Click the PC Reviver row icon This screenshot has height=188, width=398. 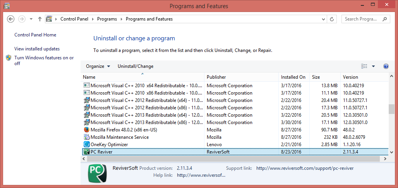87,152
